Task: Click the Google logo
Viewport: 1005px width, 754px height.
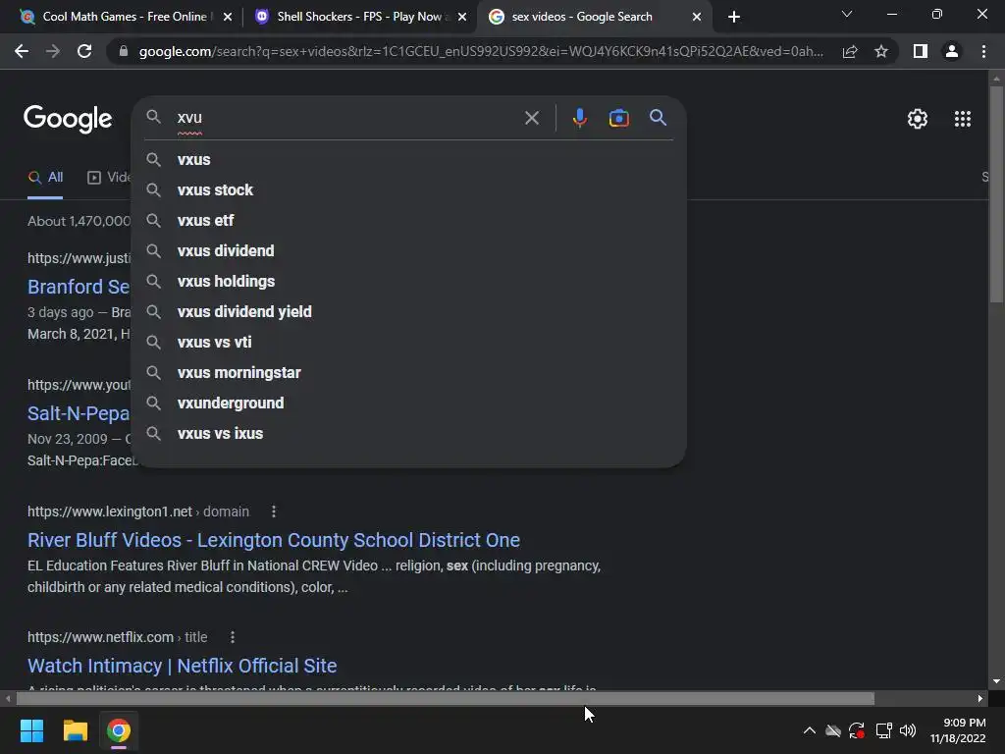Action: [68, 119]
